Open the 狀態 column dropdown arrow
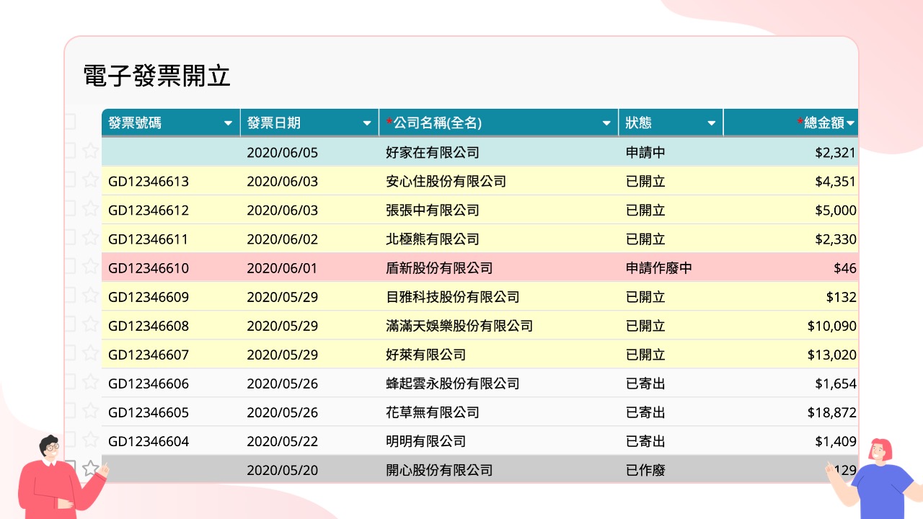Image resolution: width=923 pixels, height=519 pixels. point(712,123)
